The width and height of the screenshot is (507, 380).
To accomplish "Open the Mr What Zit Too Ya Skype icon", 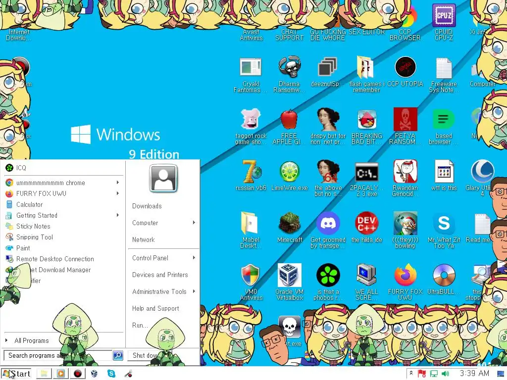I will [x=444, y=223].
